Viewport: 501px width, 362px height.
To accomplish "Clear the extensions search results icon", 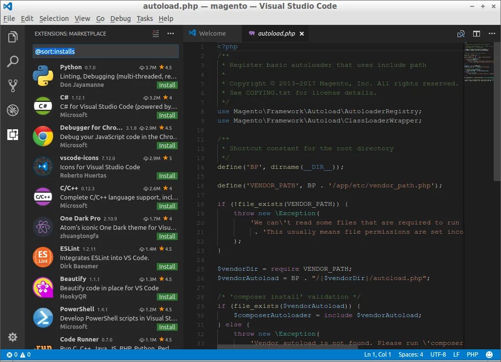I will 156,34.
